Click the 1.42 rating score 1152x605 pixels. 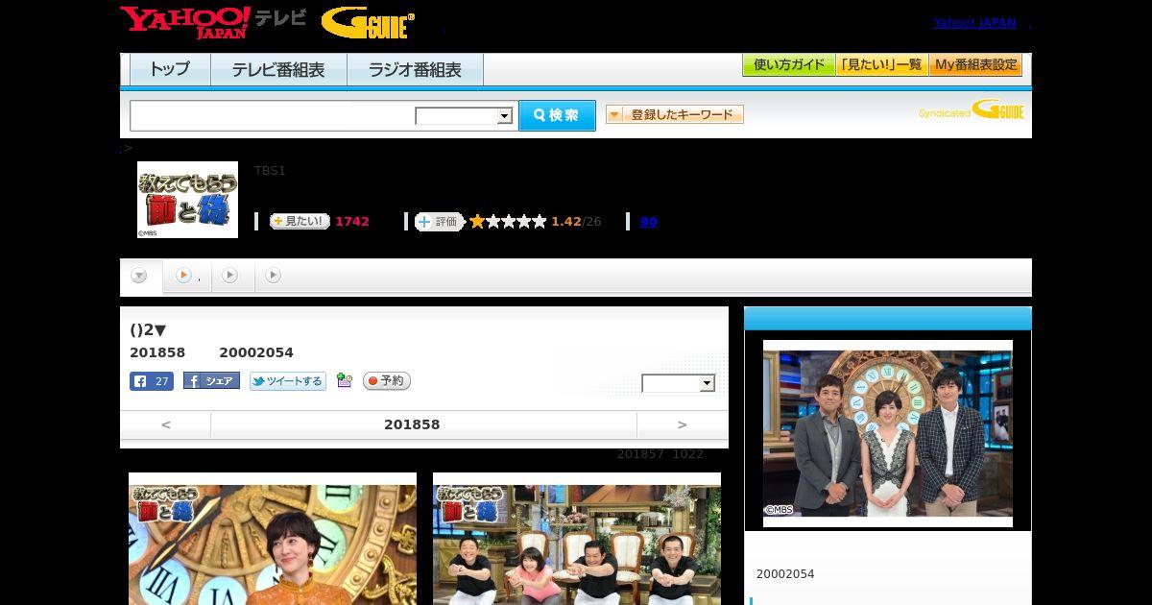(566, 222)
